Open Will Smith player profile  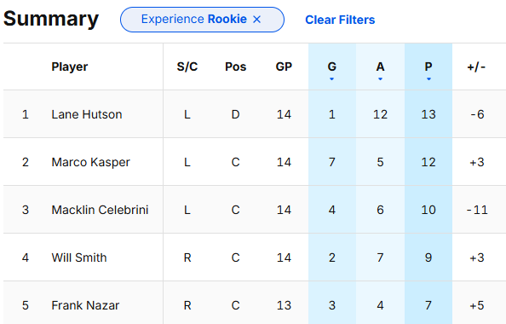coord(79,257)
